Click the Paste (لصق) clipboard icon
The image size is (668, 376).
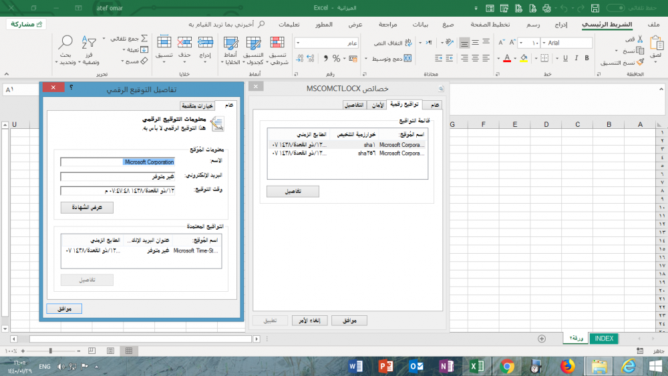656,43
